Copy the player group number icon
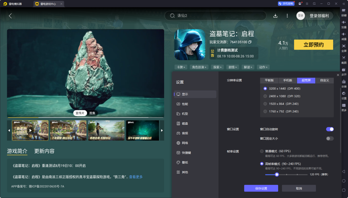This screenshot has width=348, height=198. pos(250,42)
